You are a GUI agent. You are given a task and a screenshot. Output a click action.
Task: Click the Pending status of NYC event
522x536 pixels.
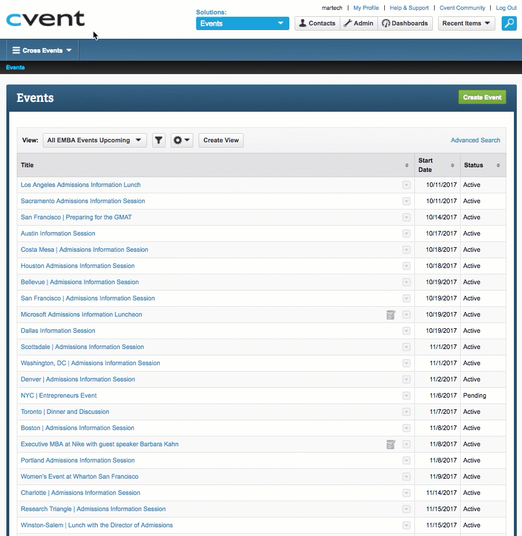pos(475,395)
